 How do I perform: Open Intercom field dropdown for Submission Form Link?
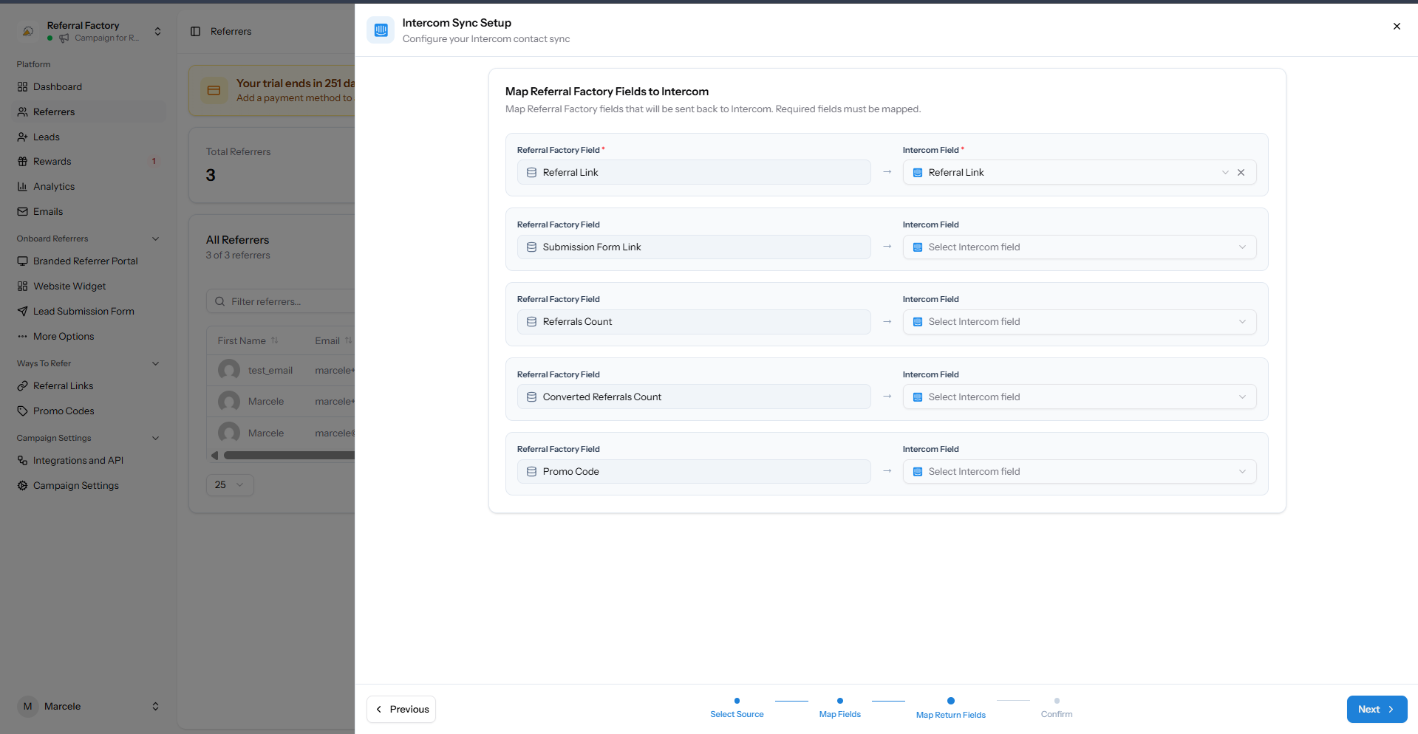1080,247
